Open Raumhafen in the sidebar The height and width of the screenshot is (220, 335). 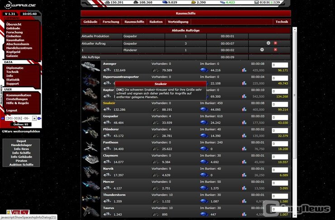click(15, 40)
